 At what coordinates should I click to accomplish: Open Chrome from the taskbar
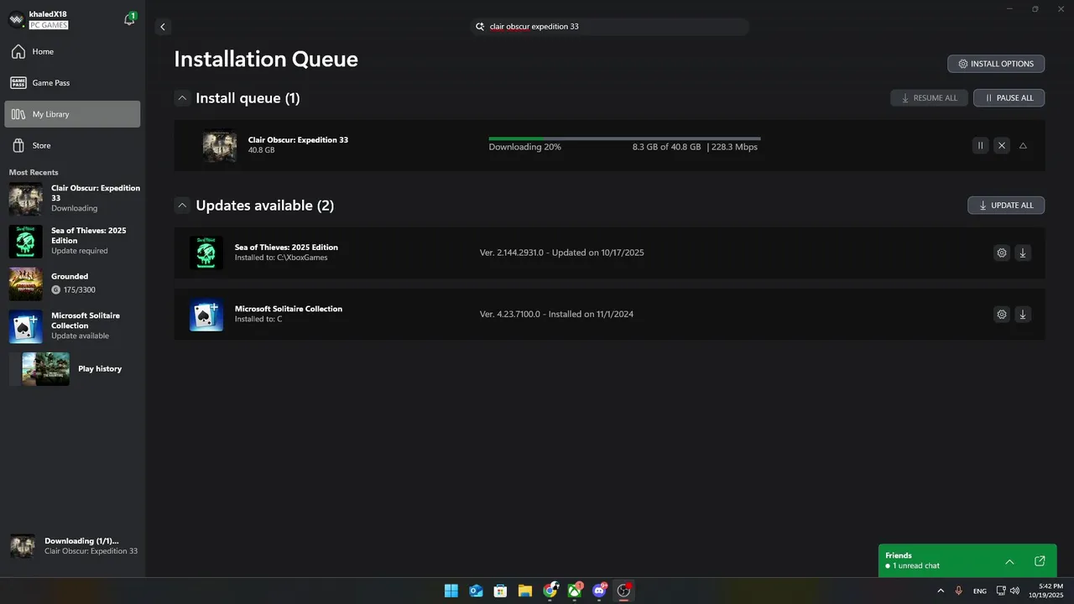click(550, 591)
